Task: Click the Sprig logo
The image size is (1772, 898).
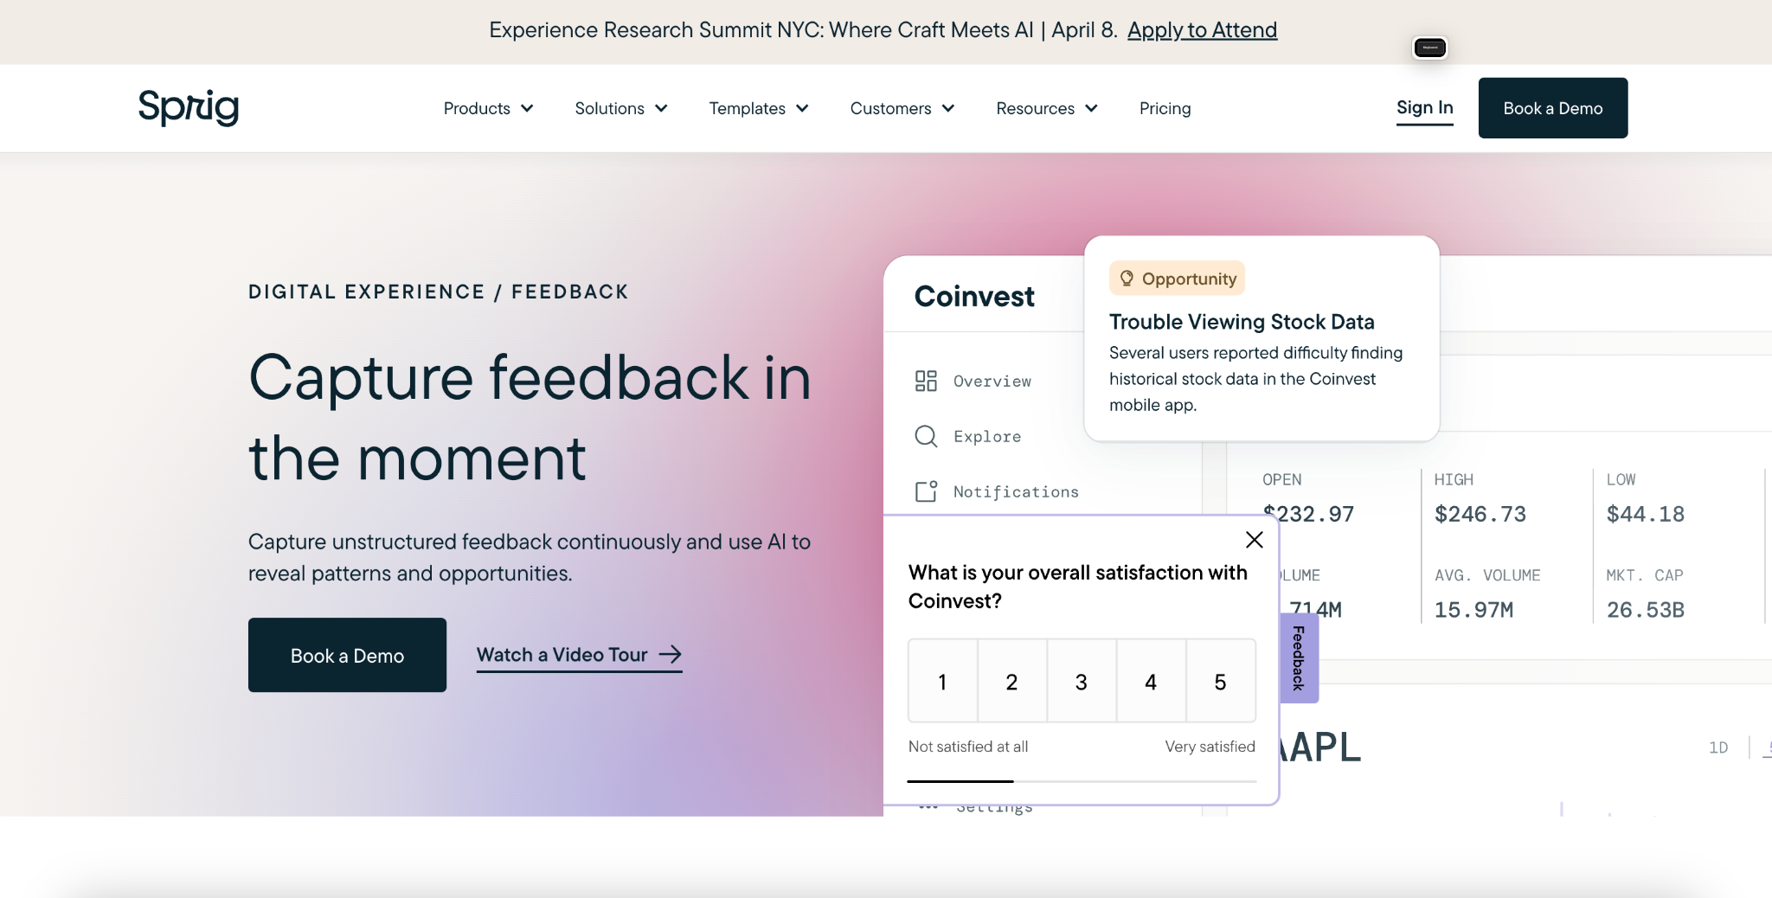Action: pyautogui.click(x=189, y=107)
